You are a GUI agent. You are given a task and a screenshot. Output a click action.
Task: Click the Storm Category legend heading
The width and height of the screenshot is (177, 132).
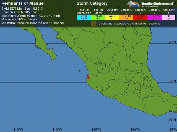point(92,3)
